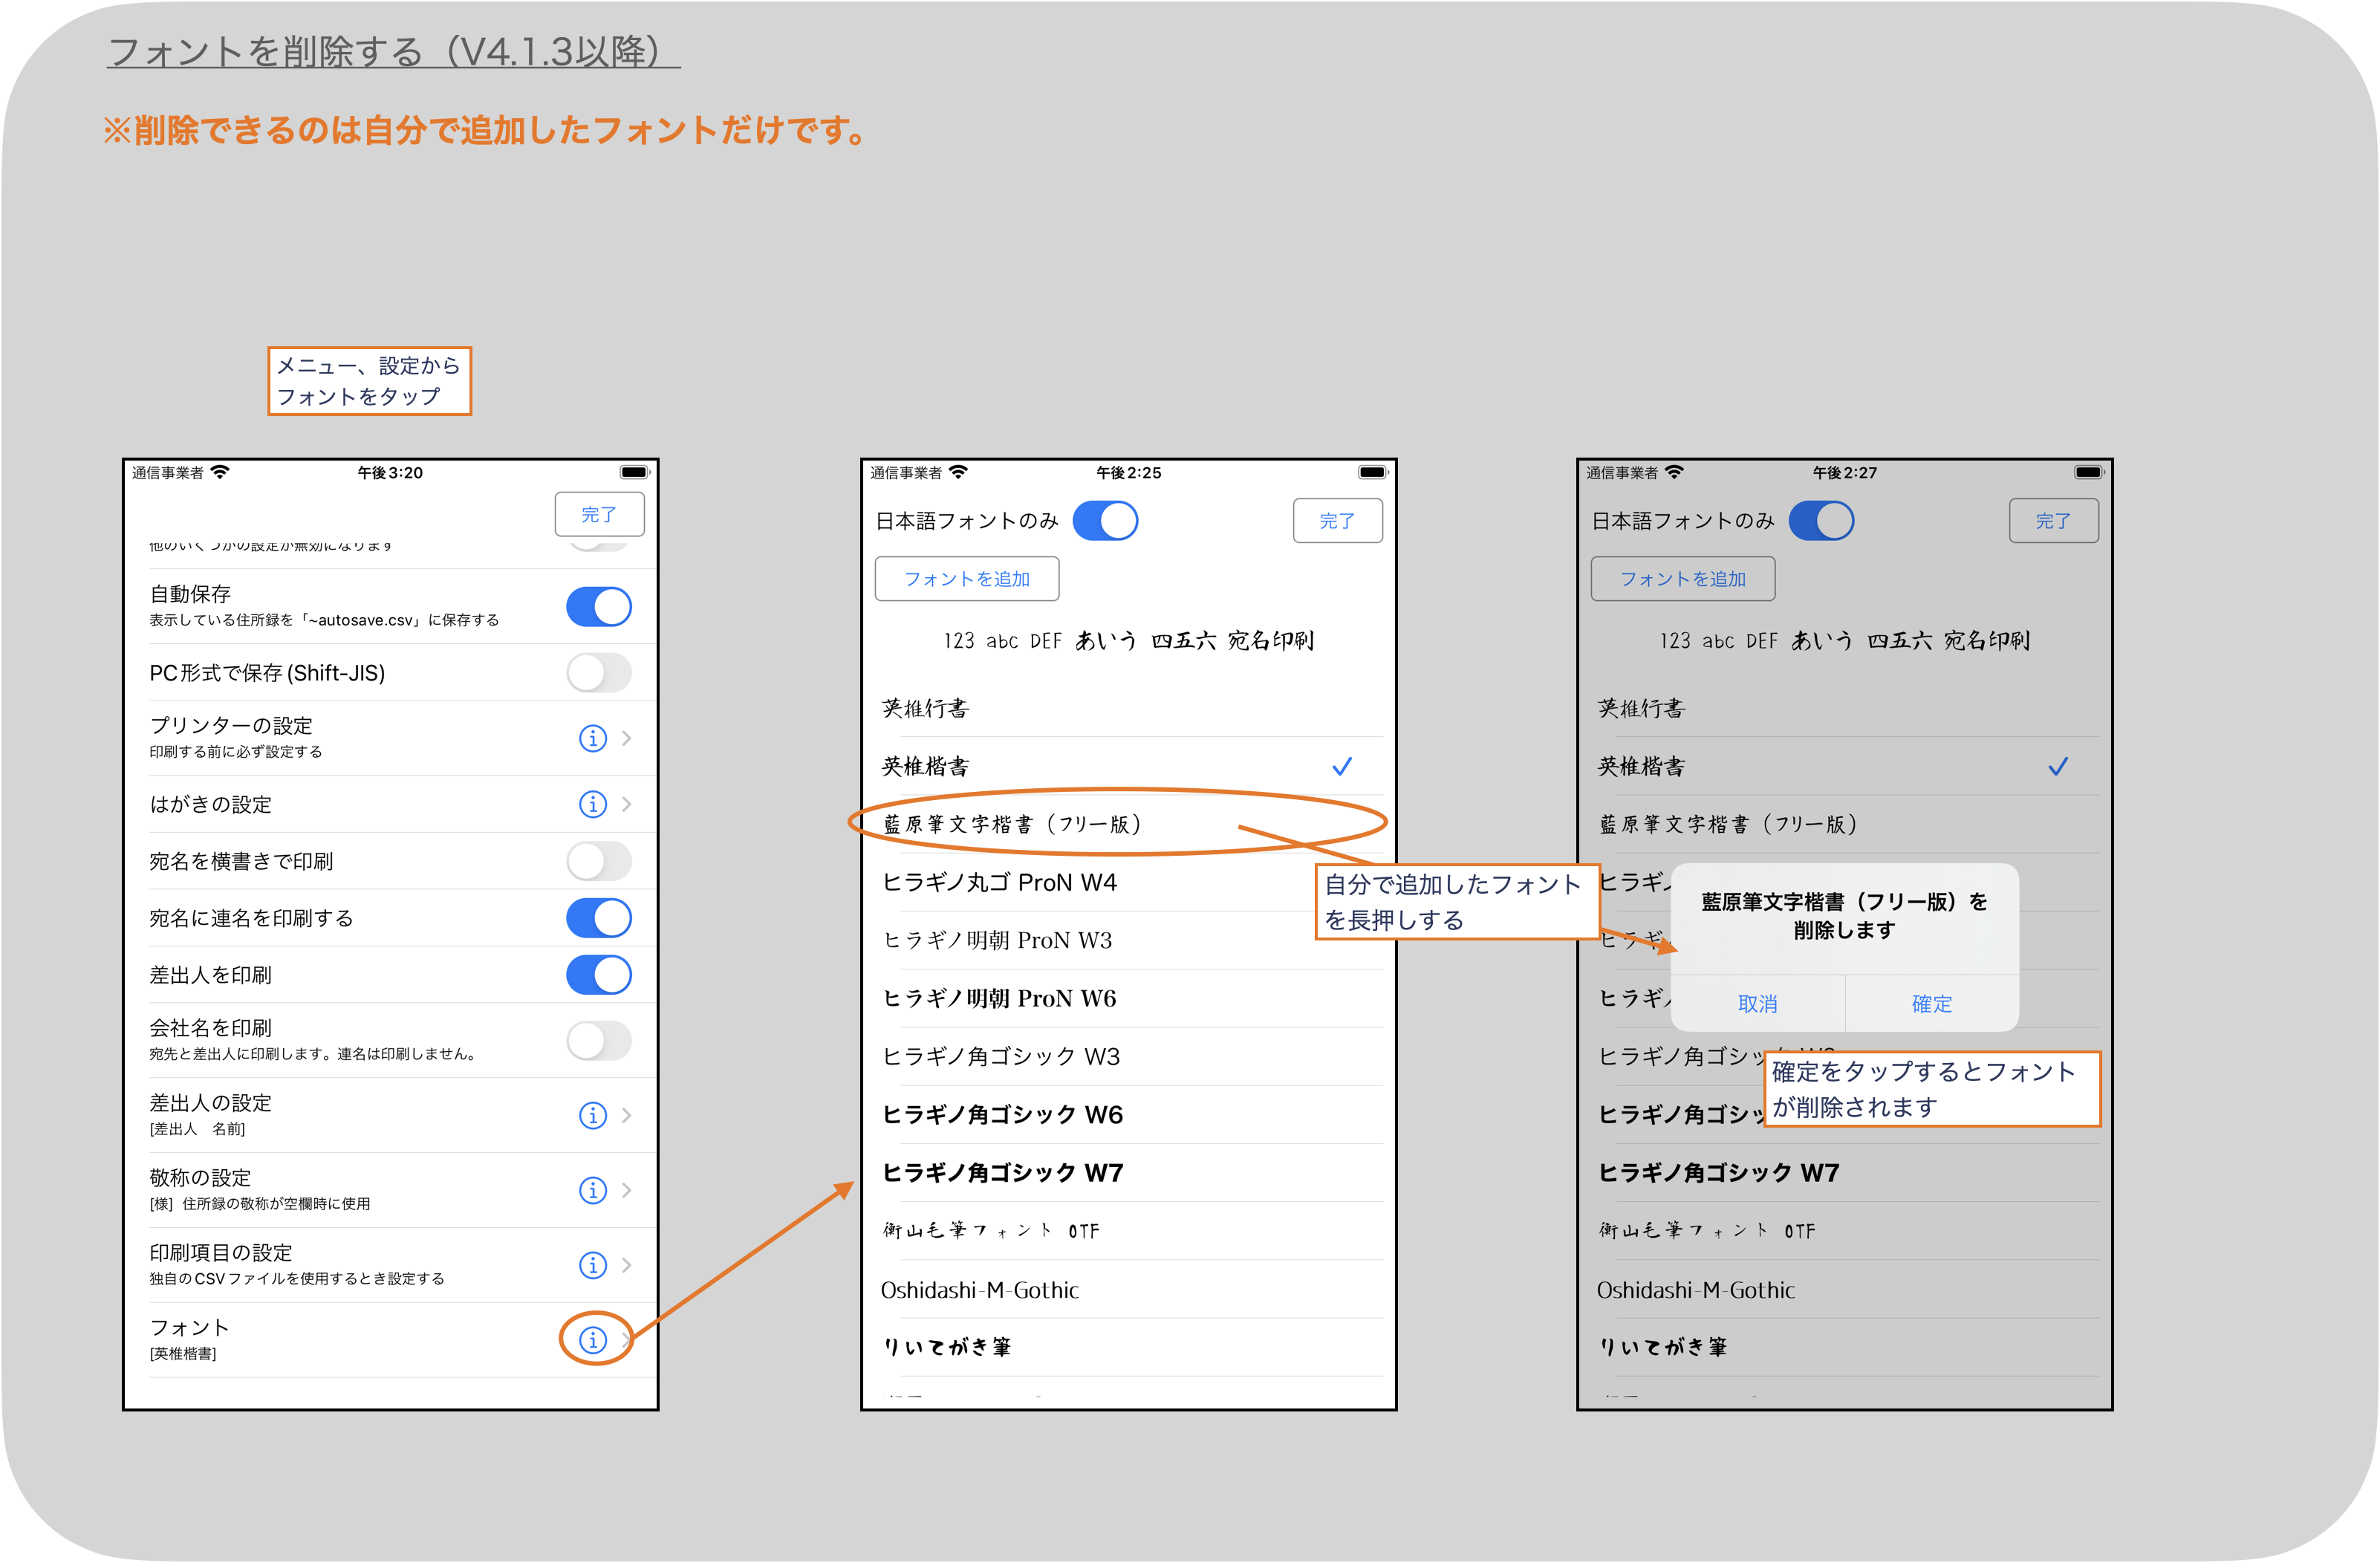Select りいてがき筆 in middle list
The height and width of the screenshot is (1563, 2380).
point(1128,1347)
